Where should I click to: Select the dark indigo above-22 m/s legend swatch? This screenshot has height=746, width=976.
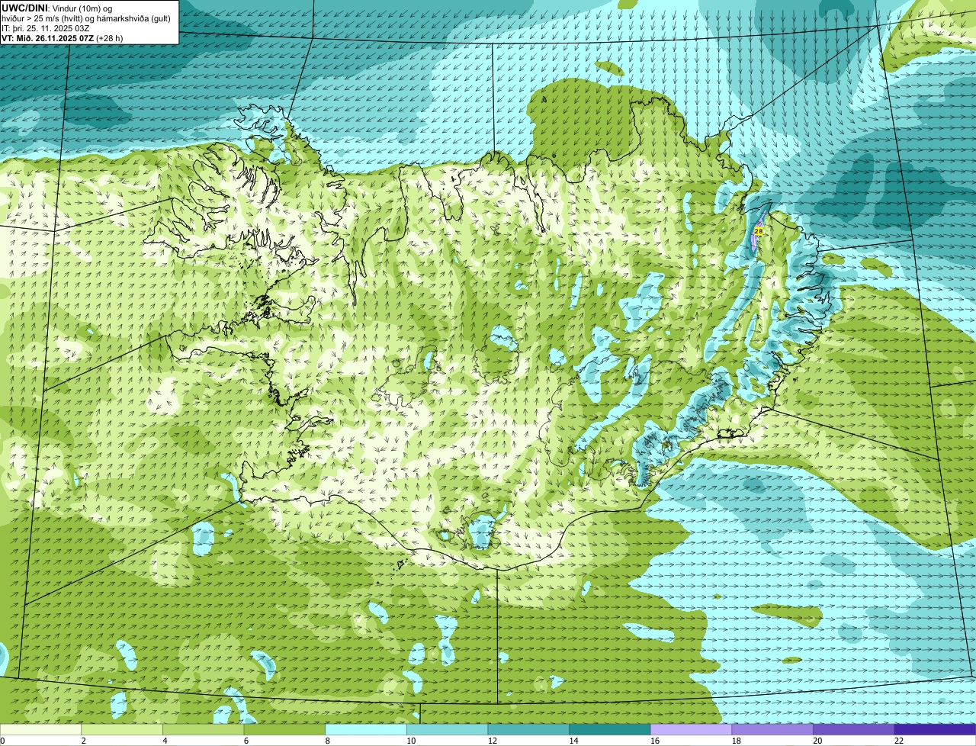coord(936,729)
